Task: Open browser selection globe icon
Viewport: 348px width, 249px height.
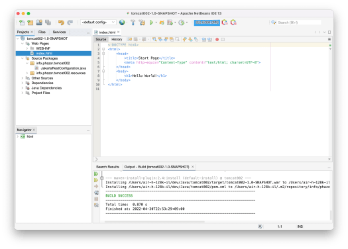Action: tap(122, 22)
